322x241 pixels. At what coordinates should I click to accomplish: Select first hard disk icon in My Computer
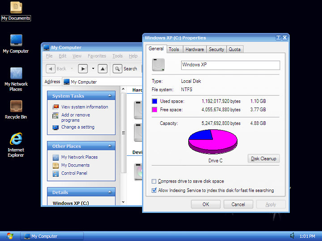(138, 110)
